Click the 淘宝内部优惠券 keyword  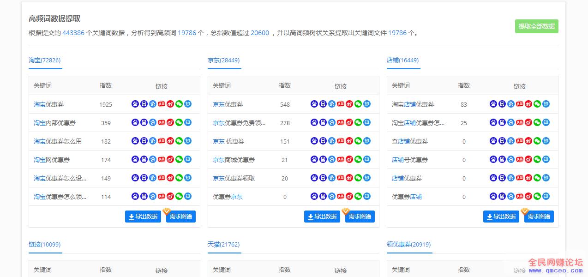(x=55, y=123)
